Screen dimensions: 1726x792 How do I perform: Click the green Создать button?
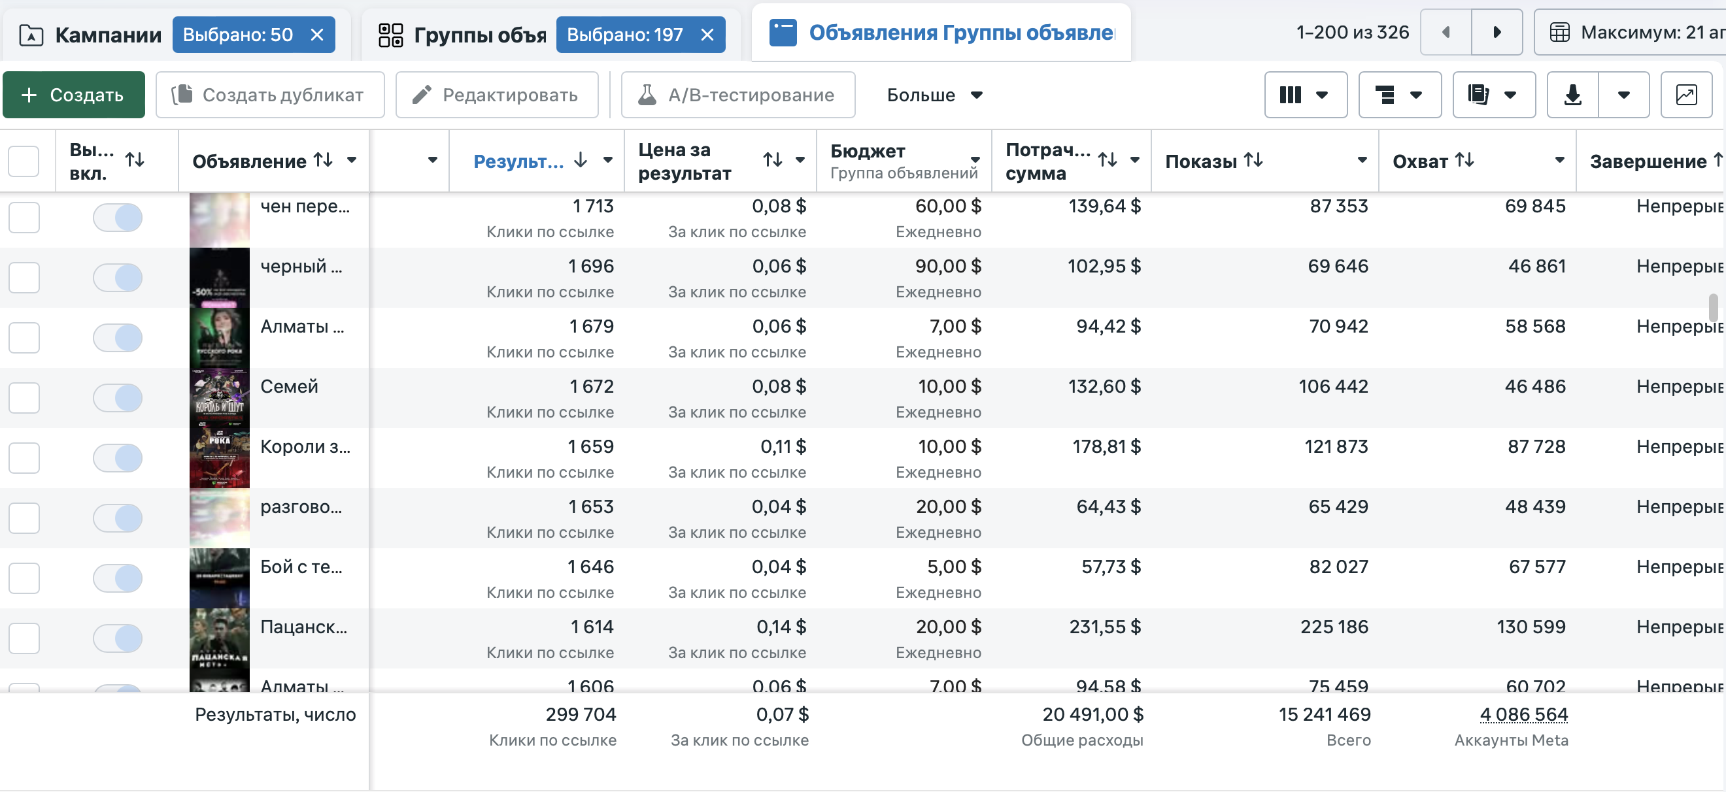(x=74, y=95)
